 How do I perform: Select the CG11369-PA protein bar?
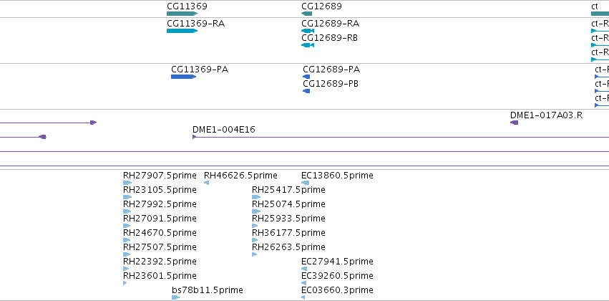pyautogui.click(x=183, y=77)
